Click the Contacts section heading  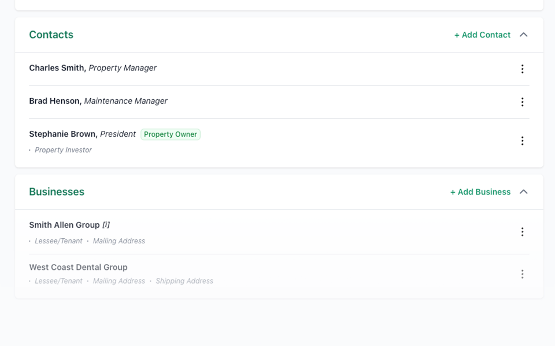pos(51,35)
